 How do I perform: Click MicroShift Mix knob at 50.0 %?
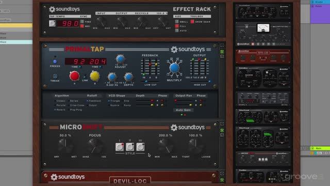[x=65, y=145]
